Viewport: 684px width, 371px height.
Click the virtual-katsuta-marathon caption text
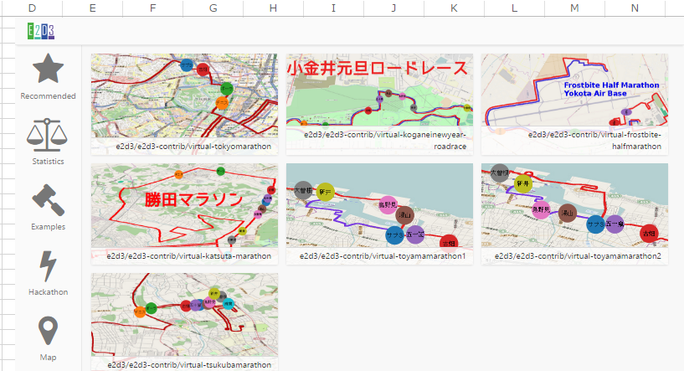[189, 256]
